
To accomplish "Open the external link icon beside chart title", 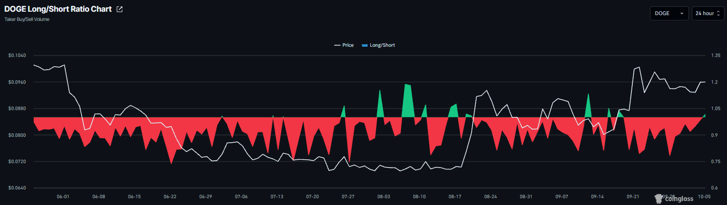I will click(x=120, y=9).
